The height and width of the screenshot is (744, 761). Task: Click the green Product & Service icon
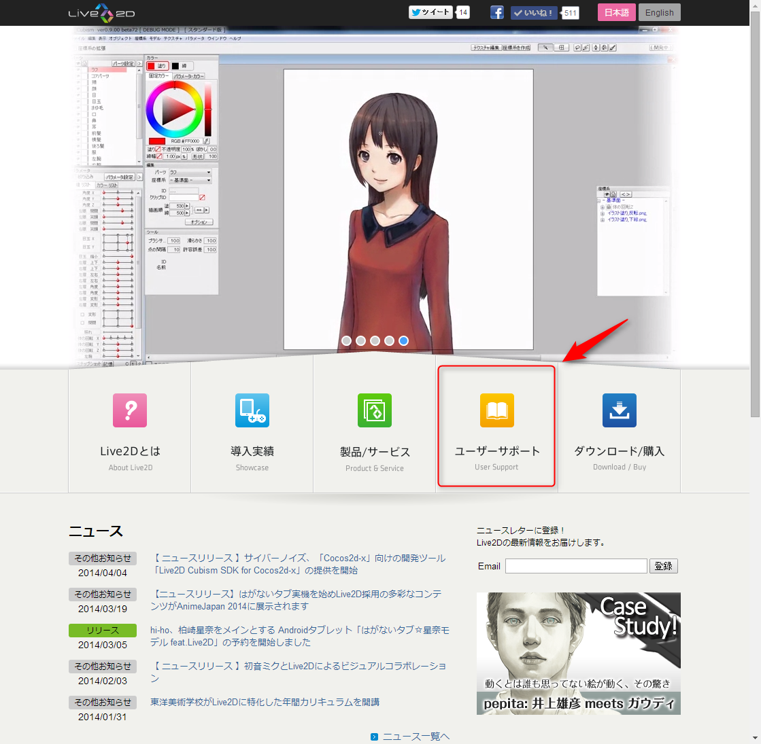pos(374,410)
